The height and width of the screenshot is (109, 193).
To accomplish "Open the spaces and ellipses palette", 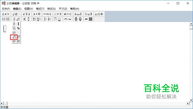I will [16, 14].
